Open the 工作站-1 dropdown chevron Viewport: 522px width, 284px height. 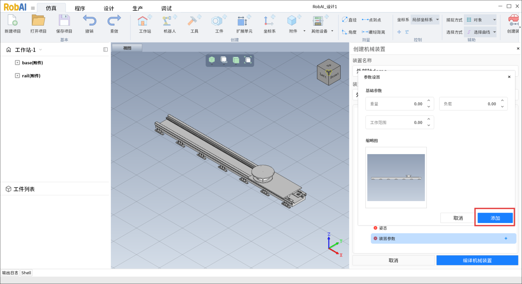(x=40, y=50)
